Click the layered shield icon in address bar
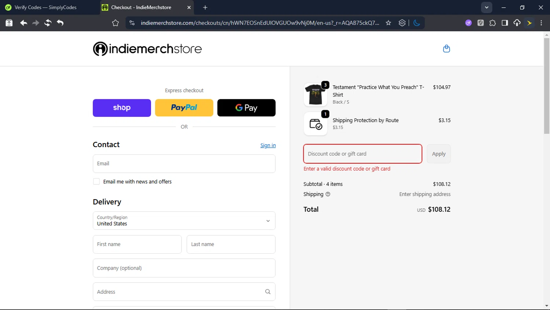Viewport: 550px width, 310px height. point(402,23)
